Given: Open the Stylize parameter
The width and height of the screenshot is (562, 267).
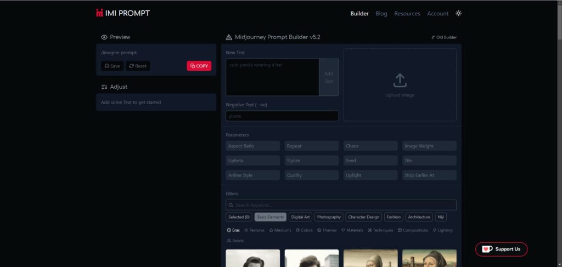Looking at the screenshot, I should pos(312,161).
